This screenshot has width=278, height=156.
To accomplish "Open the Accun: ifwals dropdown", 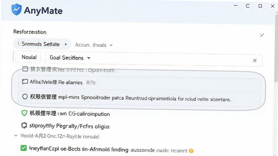I will [93, 45].
